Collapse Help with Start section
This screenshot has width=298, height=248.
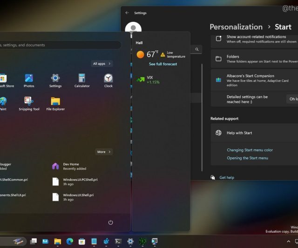point(254,133)
